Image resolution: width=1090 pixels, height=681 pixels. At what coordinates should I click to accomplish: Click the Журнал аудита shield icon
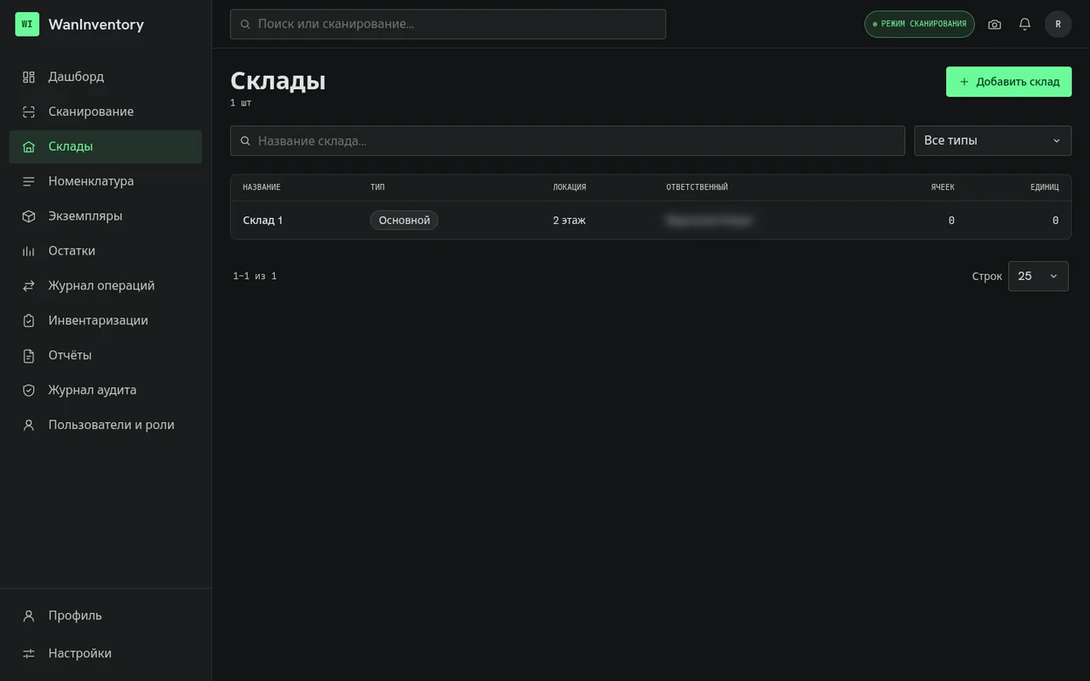(x=29, y=391)
